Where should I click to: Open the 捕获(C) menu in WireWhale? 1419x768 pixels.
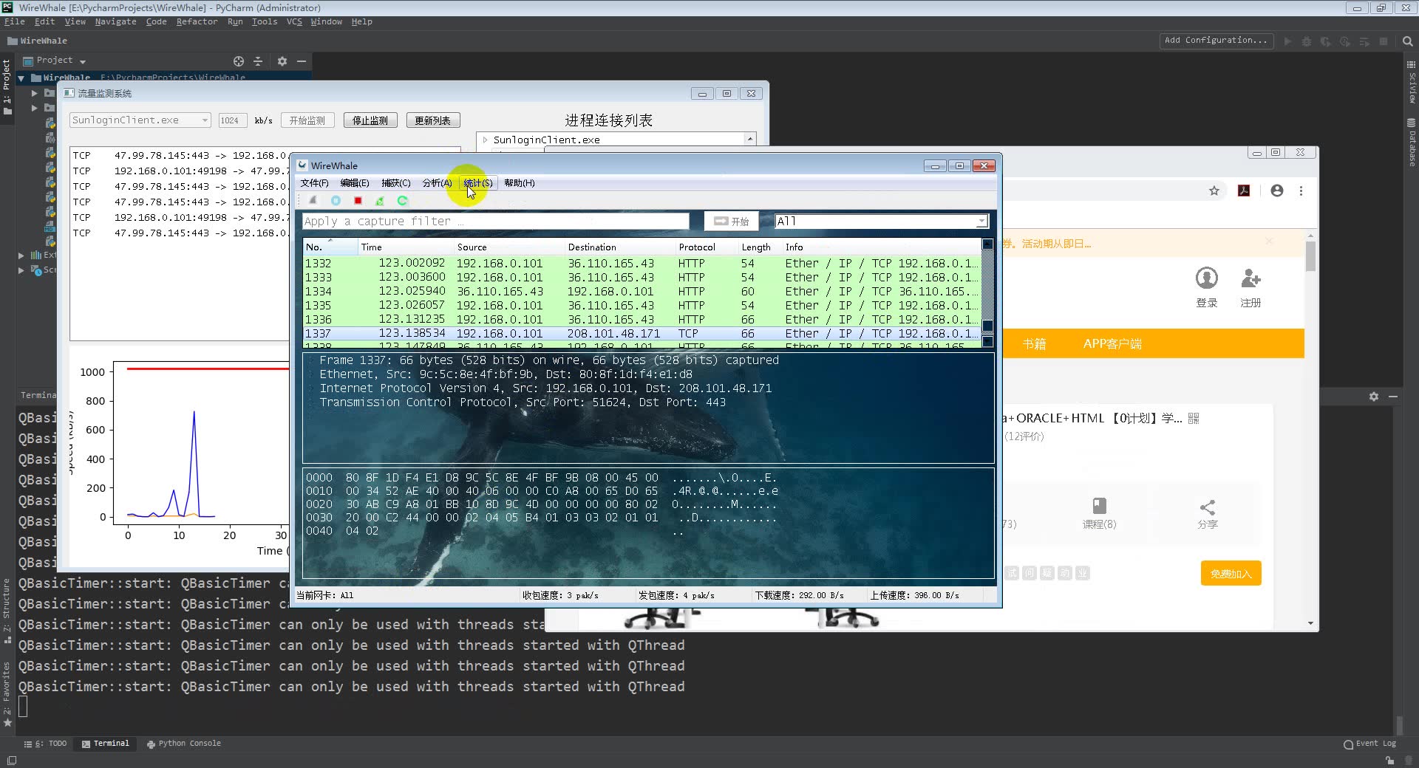pyautogui.click(x=395, y=183)
